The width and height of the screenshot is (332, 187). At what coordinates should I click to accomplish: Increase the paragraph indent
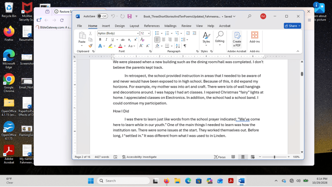click(195, 33)
